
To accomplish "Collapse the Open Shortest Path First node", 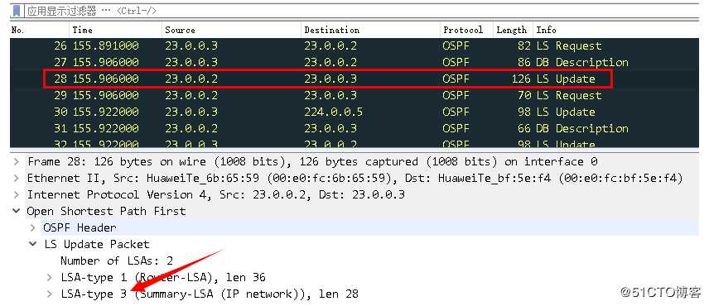I will click(17, 211).
